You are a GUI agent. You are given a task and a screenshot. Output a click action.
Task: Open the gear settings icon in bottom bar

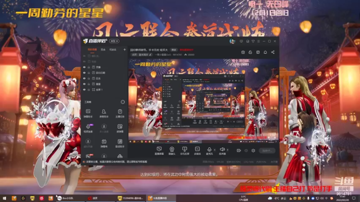253,150
